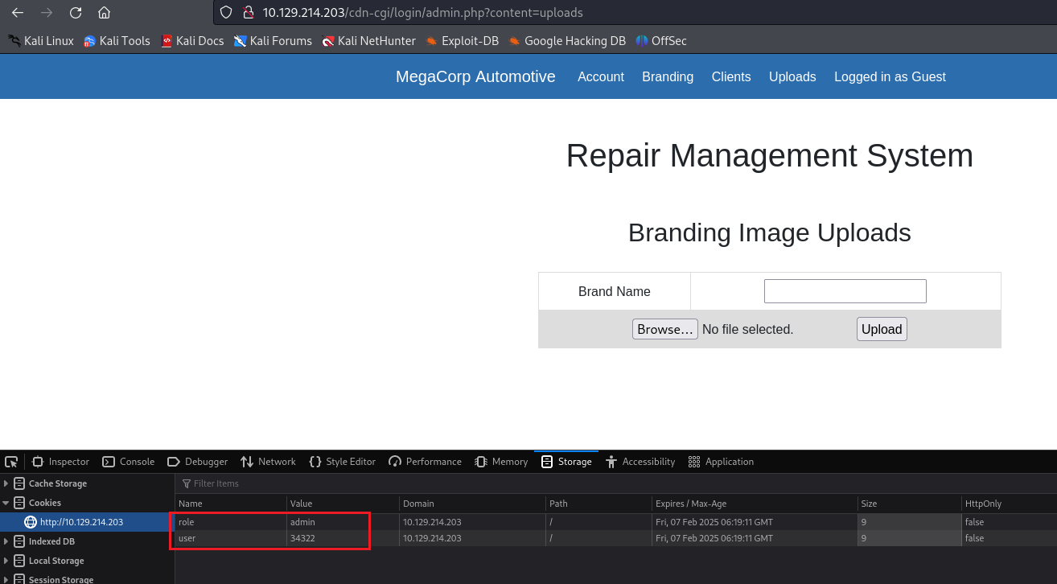
Task: Open the Exploit-DB bookmark
Action: click(x=463, y=40)
